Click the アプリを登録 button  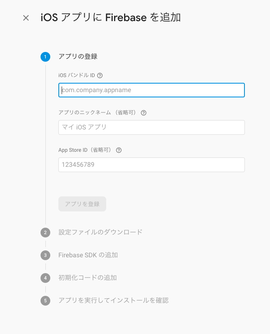click(82, 204)
